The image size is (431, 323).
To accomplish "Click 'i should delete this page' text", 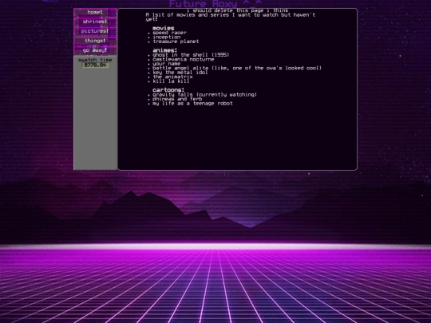I will coord(238,10).
